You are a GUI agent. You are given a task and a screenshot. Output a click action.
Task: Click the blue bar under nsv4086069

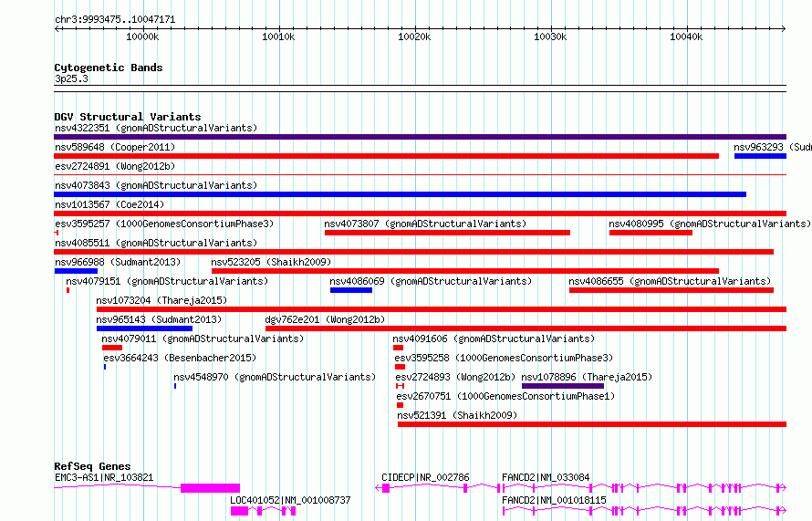(351, 290)
